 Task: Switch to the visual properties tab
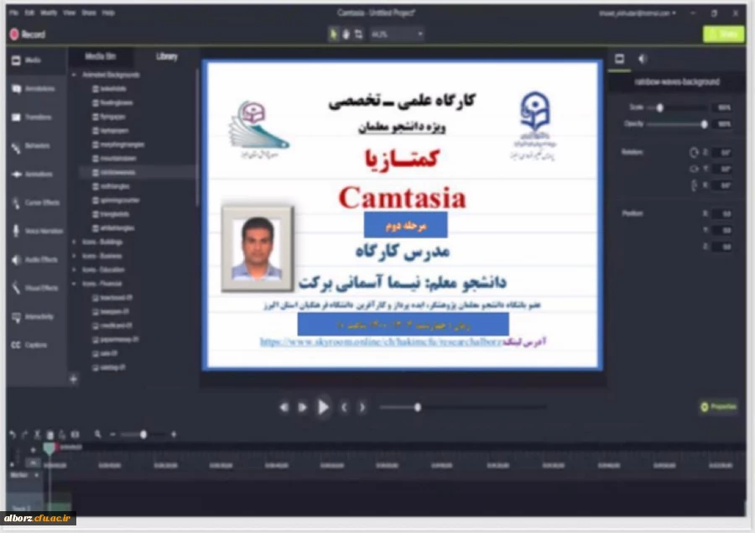620,60
